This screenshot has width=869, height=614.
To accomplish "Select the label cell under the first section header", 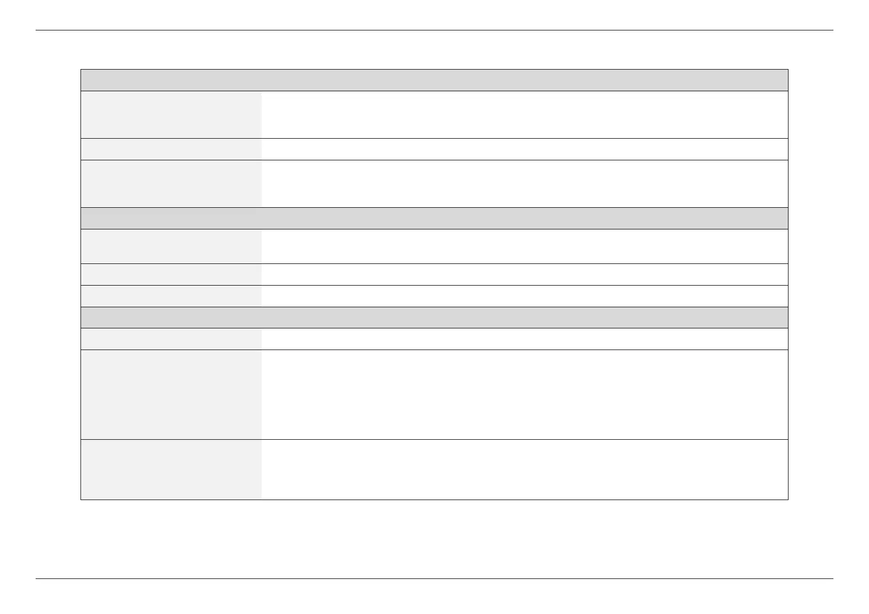I will pyautogui.click(x=171, y=114).
